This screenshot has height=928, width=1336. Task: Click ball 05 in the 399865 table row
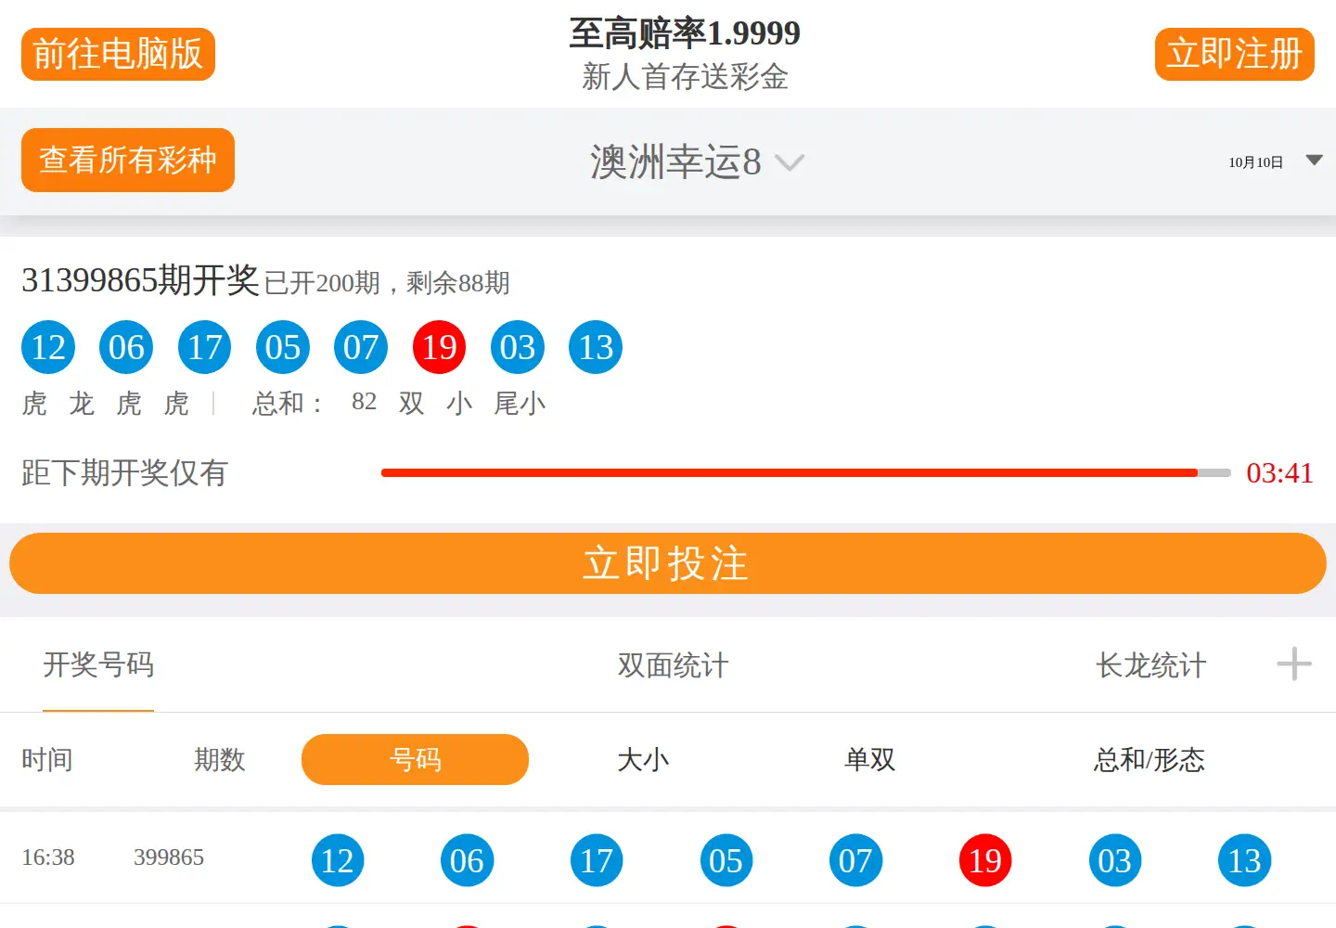[x=726, y=860]
